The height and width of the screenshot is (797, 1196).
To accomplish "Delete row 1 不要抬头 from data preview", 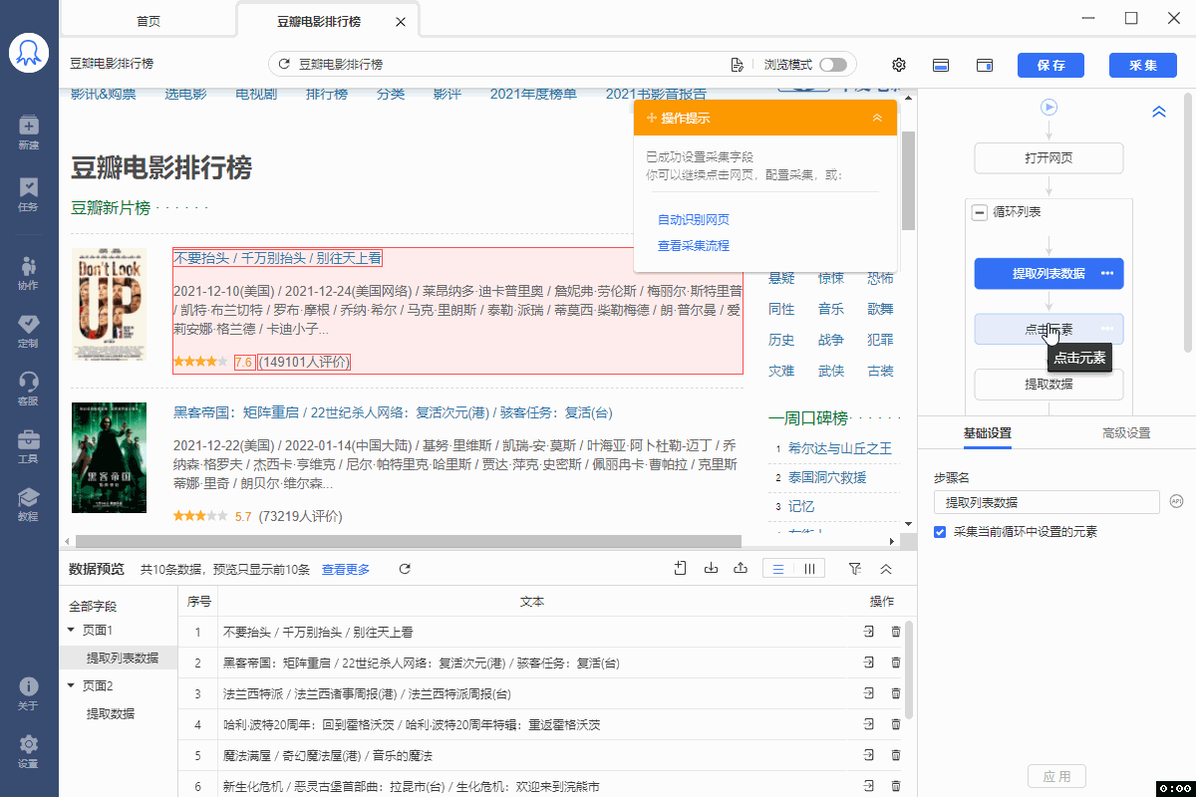I will pyautogui.click(x=896, y=632).
